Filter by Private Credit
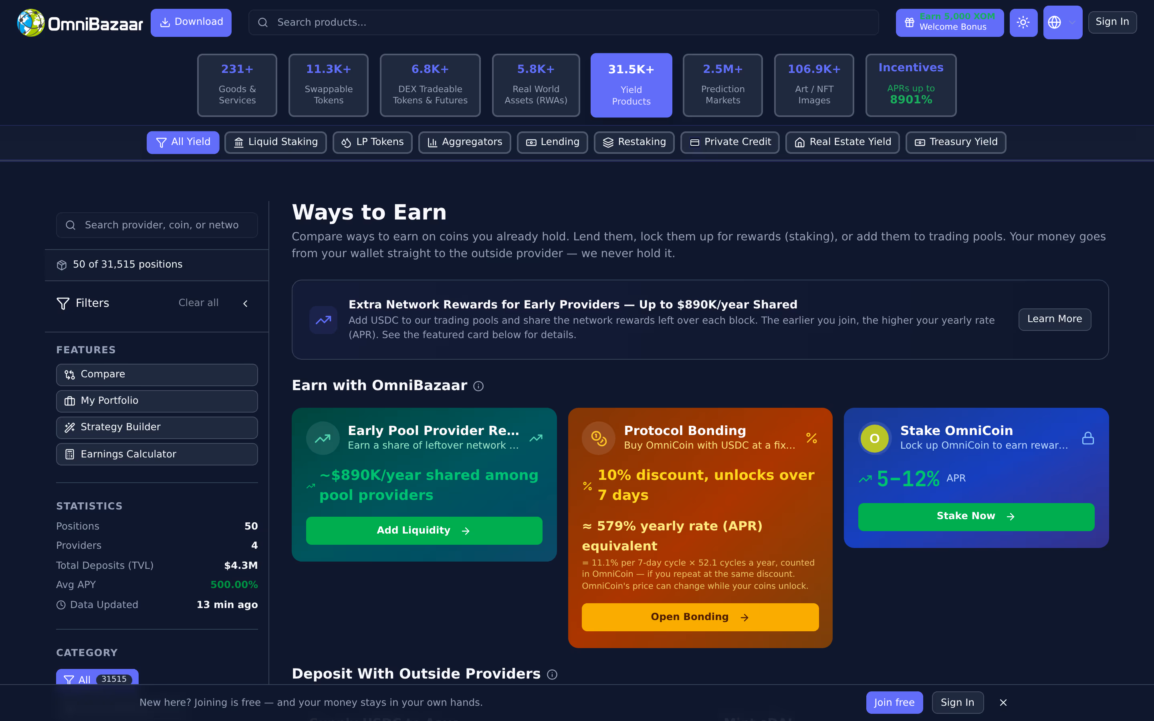Screen dimensions: 1154x721 pos(730,142)
